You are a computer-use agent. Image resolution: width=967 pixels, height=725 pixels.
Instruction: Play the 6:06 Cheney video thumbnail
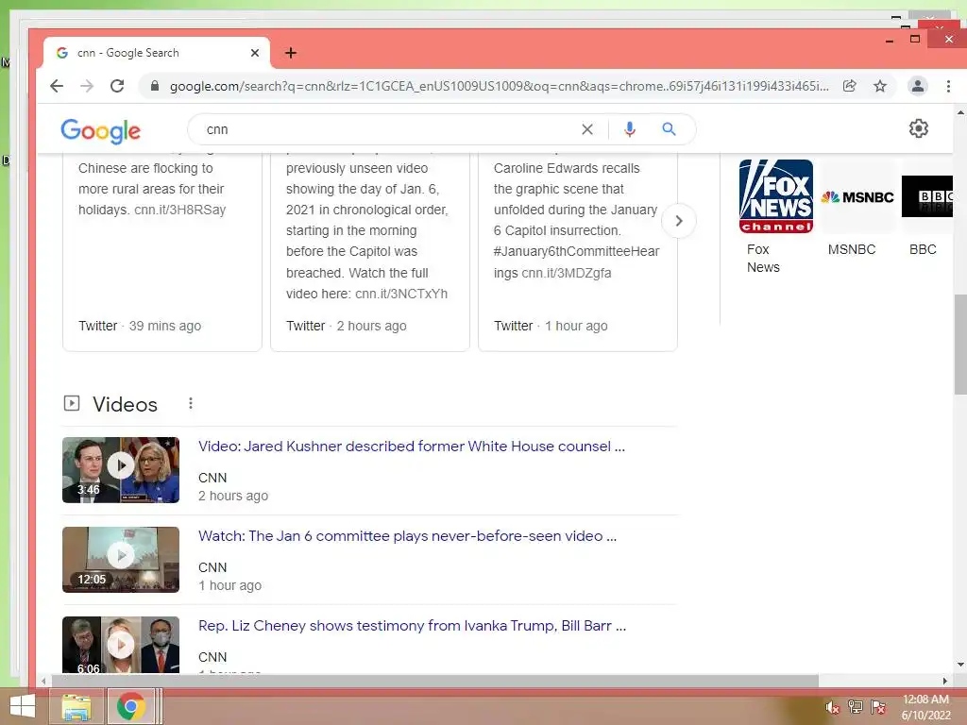point(121,645)
